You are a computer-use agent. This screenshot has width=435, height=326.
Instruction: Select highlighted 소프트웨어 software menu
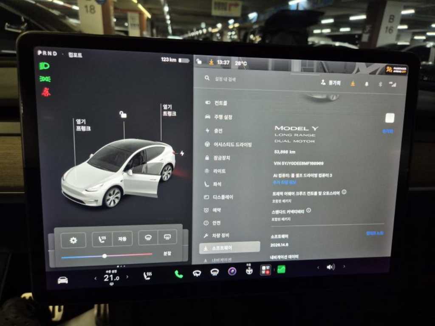point(230,247)
